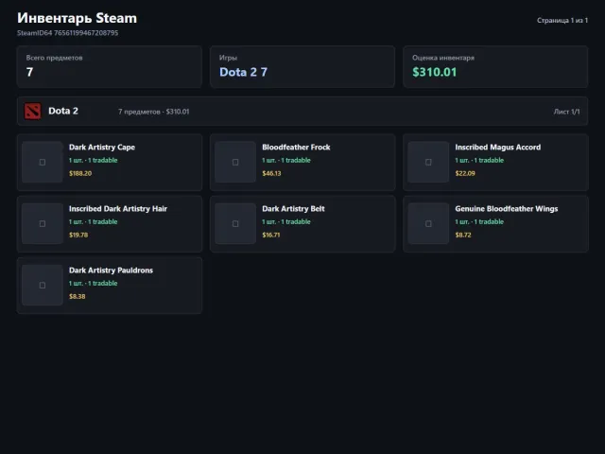Click the Лист 1/1 indicator
The image size is (605, 454).
click(x=566, y=112)
